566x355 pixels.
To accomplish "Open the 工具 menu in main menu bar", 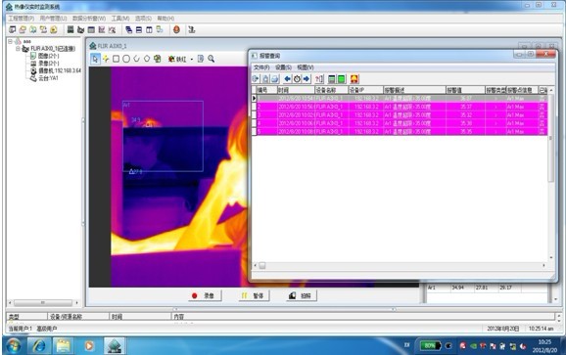I will pos(120,18).
